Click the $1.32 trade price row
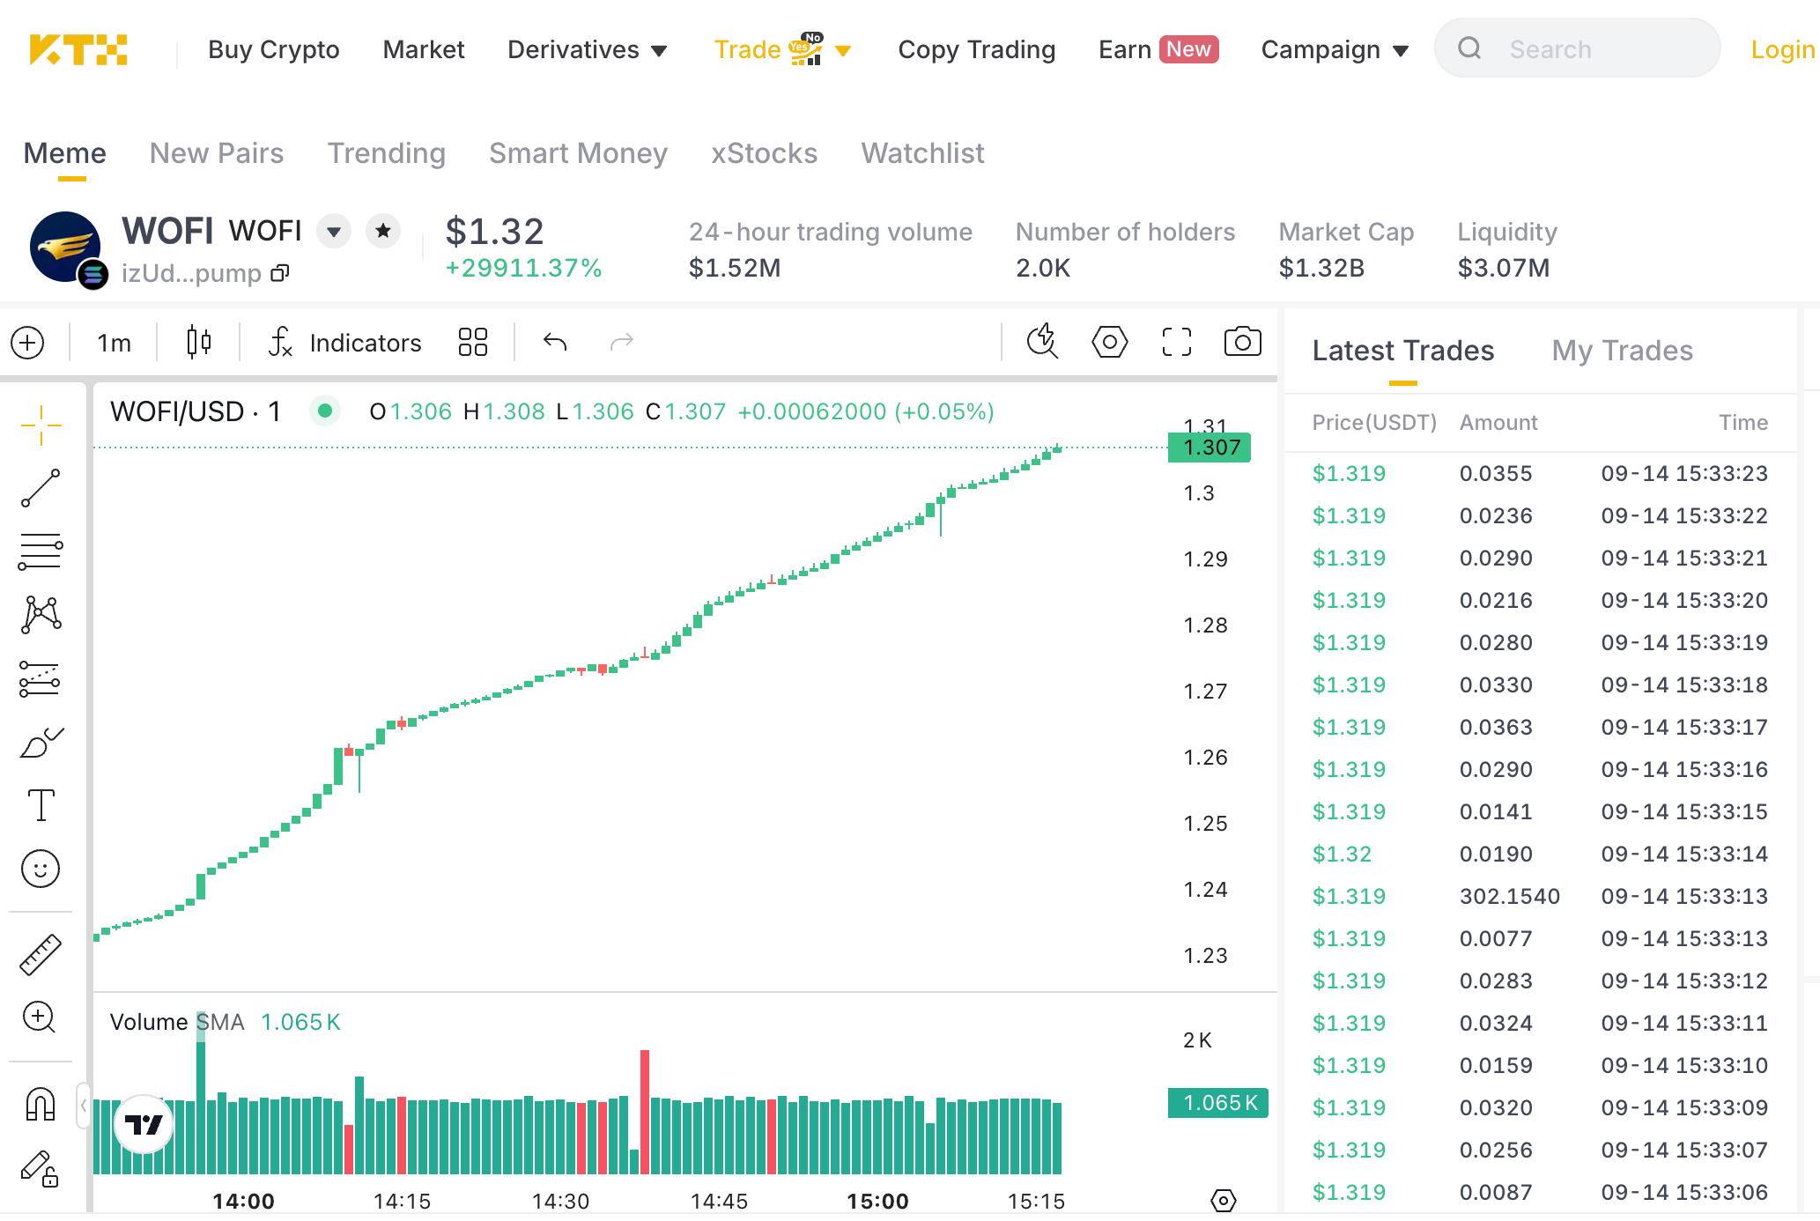 (x=1541, y=854)
